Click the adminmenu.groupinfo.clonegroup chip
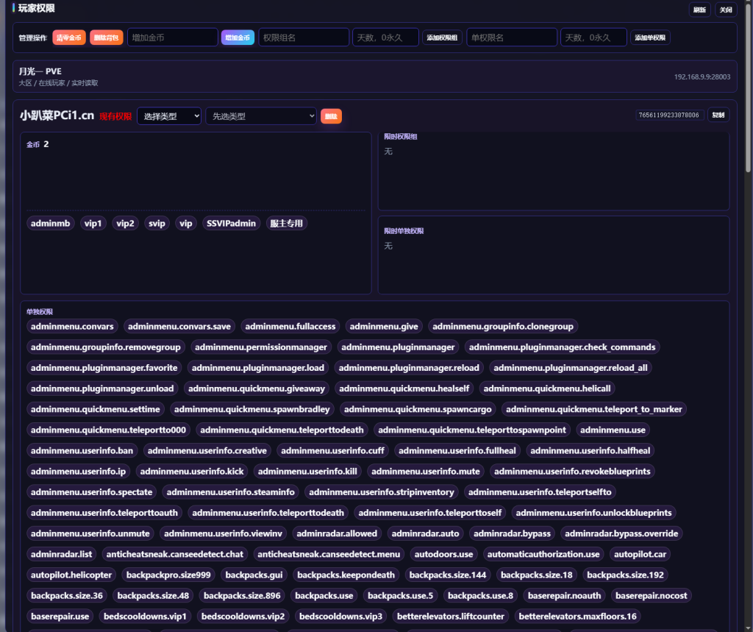Screen dimensions: 753x632 click(503, 327)
